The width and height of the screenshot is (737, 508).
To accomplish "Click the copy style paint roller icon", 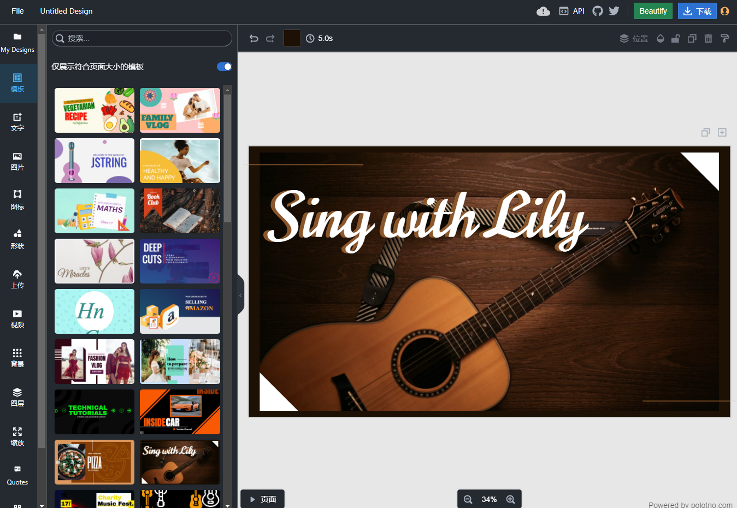I will pos(725,38).
